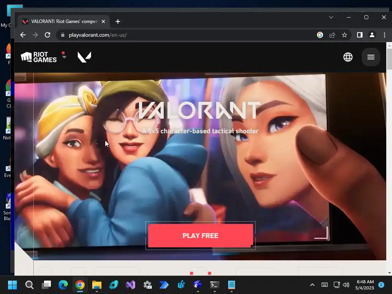392x294 pixels.
Task: Open Chrome three-dot menu
Action: 384,35
